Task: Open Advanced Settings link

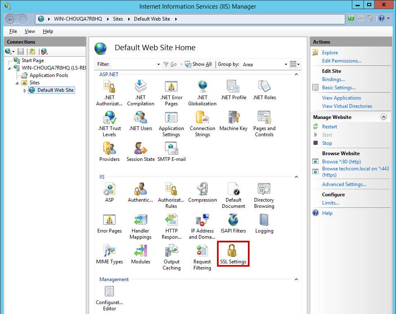Action: coord(344,184)
